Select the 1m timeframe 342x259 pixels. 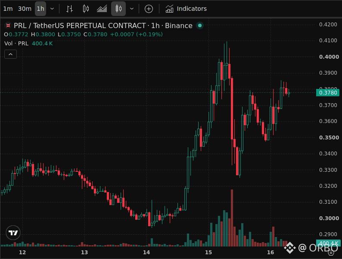[8, 9]
